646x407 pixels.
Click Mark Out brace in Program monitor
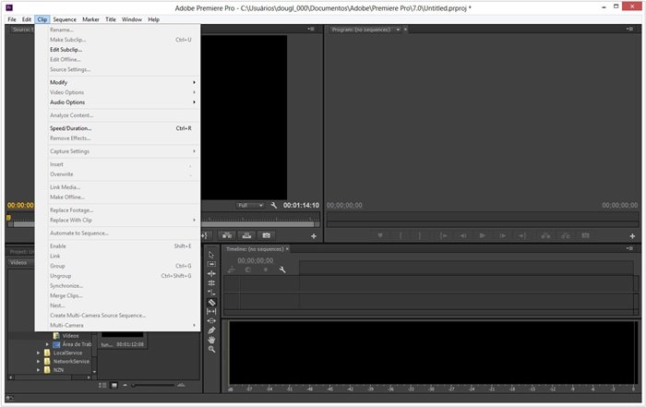420,235
